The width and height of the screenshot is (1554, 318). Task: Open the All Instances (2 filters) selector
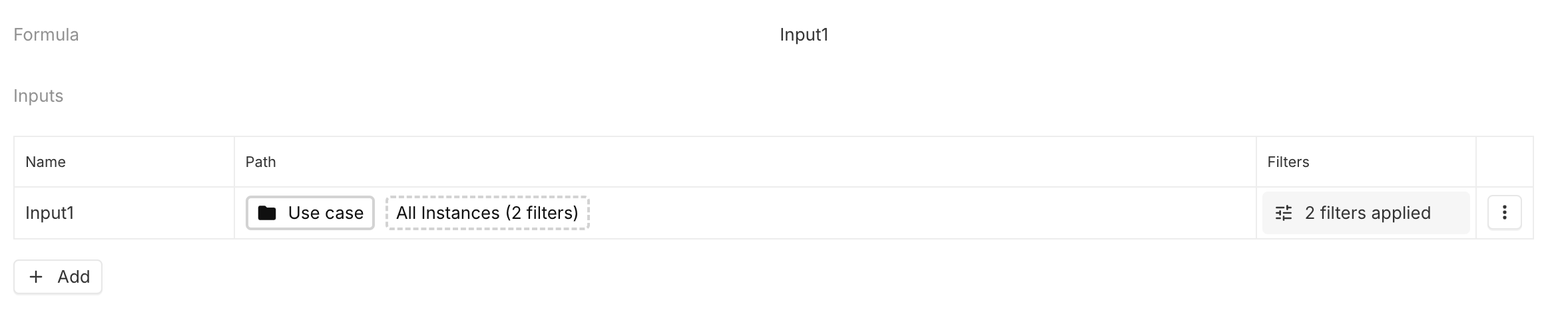487,213
